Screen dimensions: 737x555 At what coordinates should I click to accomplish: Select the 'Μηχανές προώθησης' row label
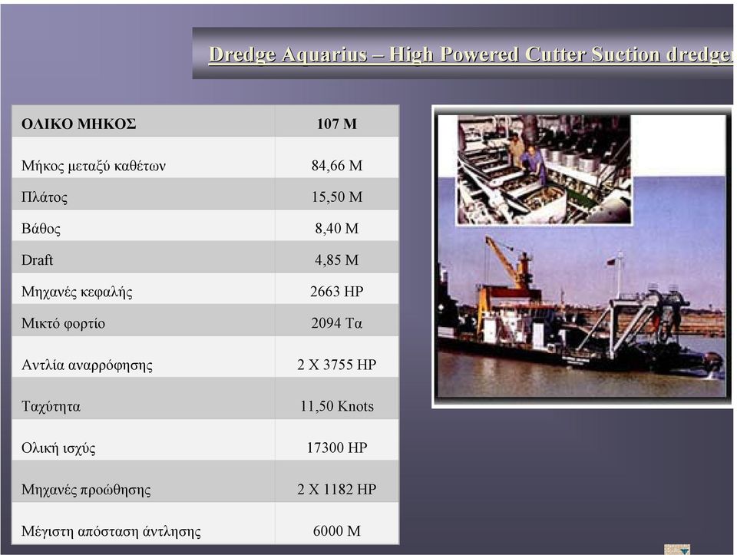point(86,490)
